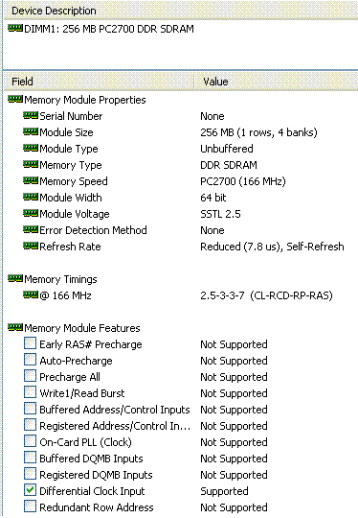Select the Memory Type field label
The height and width of the screenshot is (518, 358).
(71, 165)
